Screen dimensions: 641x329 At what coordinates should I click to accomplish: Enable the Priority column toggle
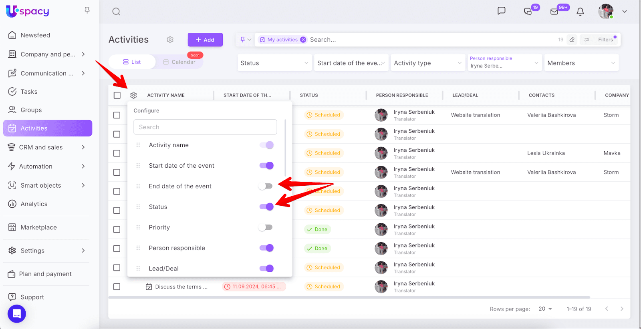click(x=266, y=227)
